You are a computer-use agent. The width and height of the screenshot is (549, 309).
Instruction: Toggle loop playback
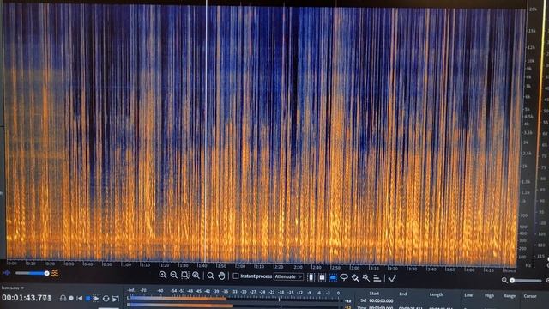[x=106, y=299]
